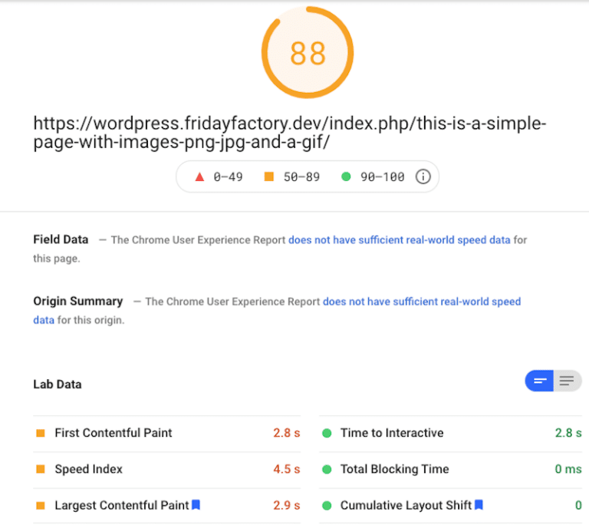Switch Lab Data to expanded list view
Viewport: 589px width, 528px height.
pos(567,381)
